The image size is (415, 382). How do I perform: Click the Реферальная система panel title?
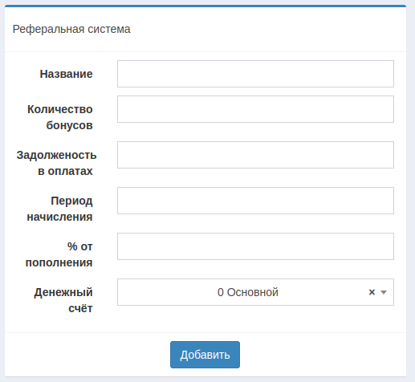click(71, 29)
